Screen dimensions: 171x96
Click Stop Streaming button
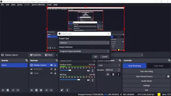click(134, 66)
